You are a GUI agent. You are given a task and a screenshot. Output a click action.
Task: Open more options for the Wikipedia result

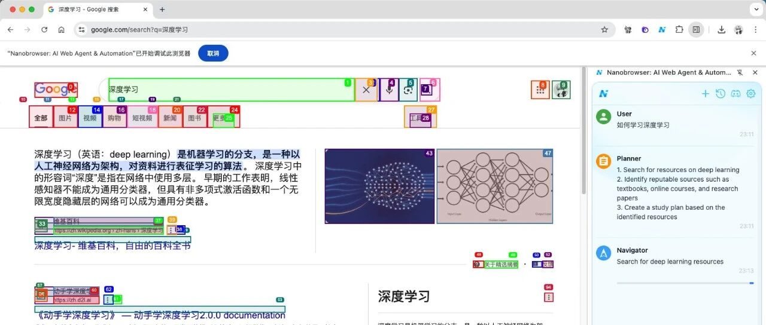(x=171, y=230)
